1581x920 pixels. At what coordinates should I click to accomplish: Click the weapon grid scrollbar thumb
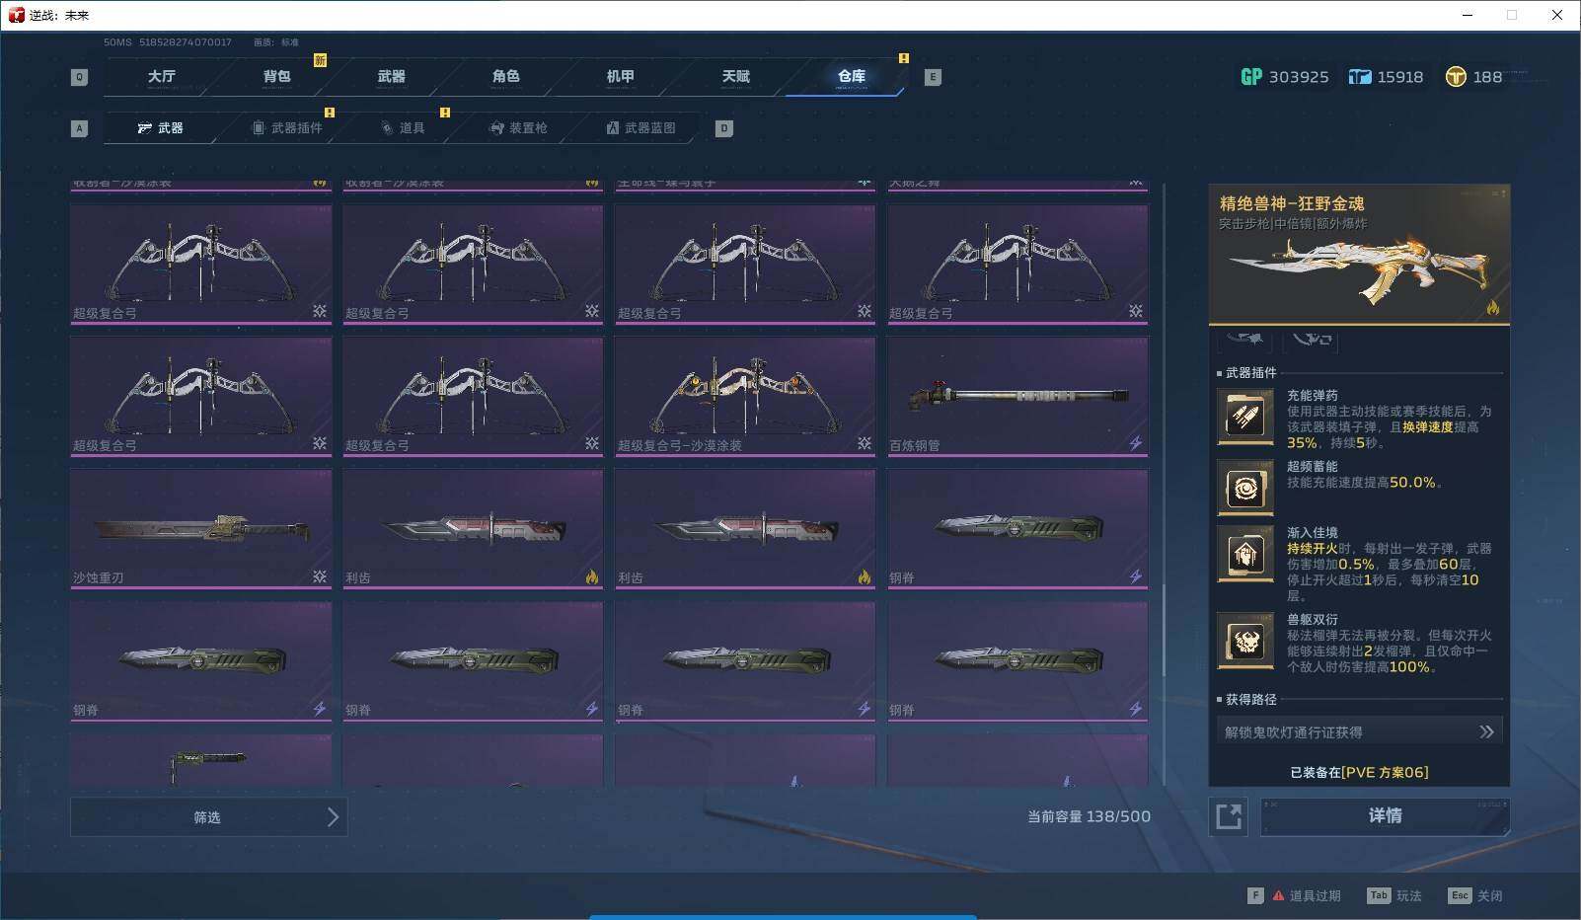pos(1165,630)
